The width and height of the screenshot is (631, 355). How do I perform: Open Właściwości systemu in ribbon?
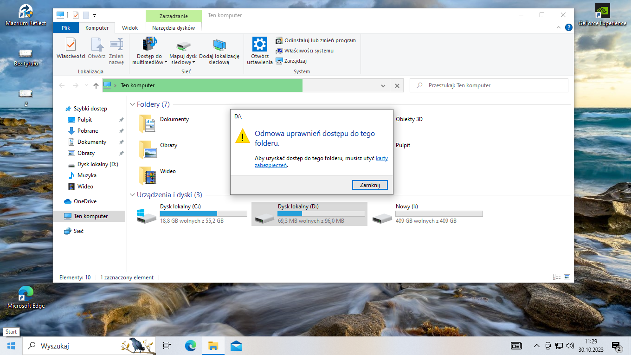[305, 51]
